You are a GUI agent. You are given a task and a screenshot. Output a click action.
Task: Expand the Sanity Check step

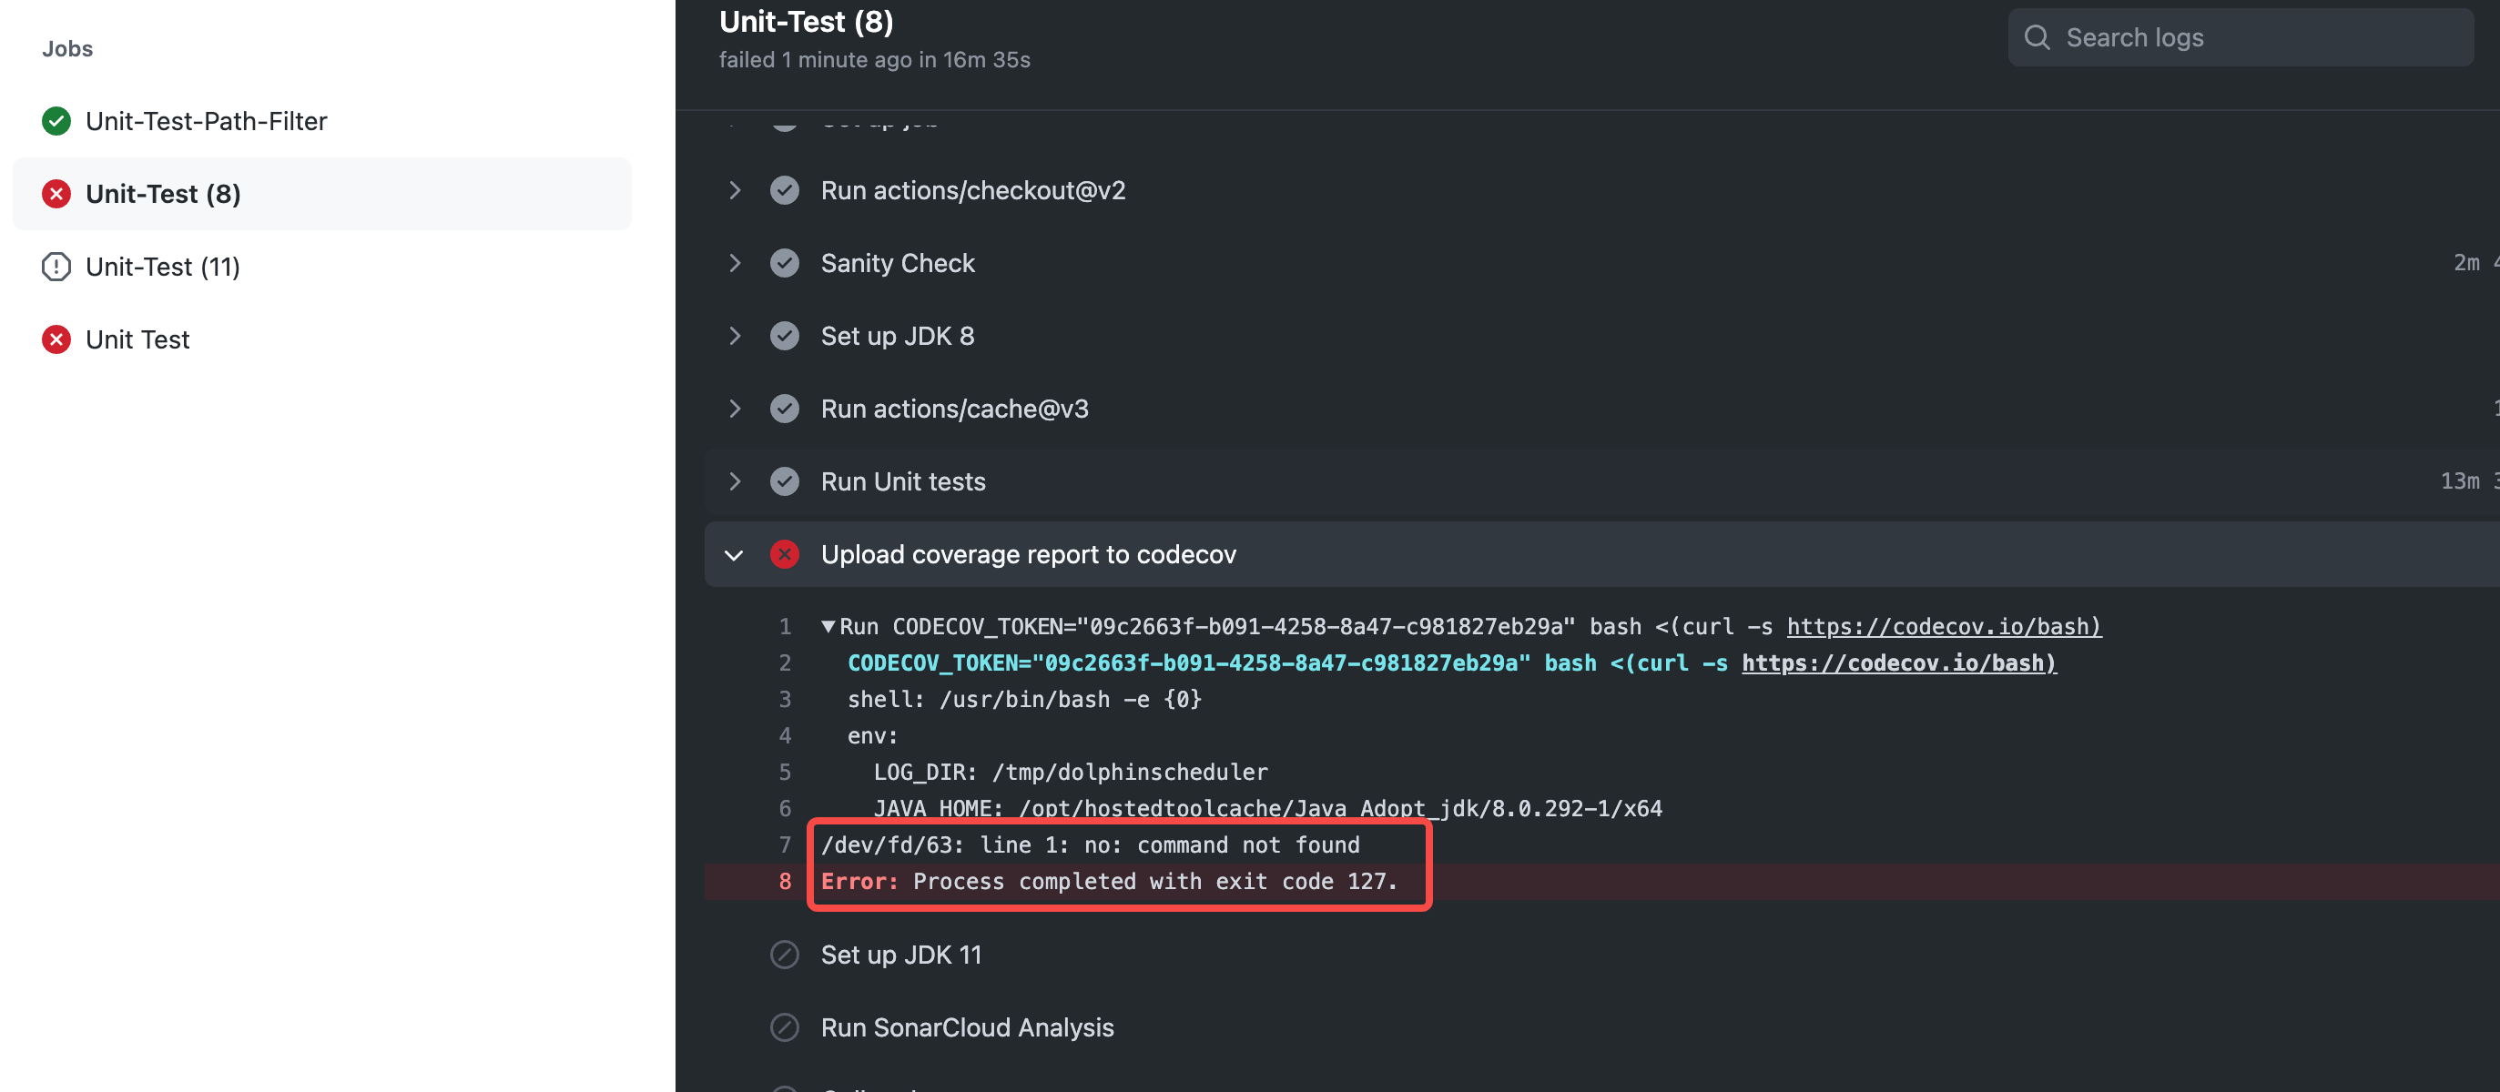pos(735,264)
